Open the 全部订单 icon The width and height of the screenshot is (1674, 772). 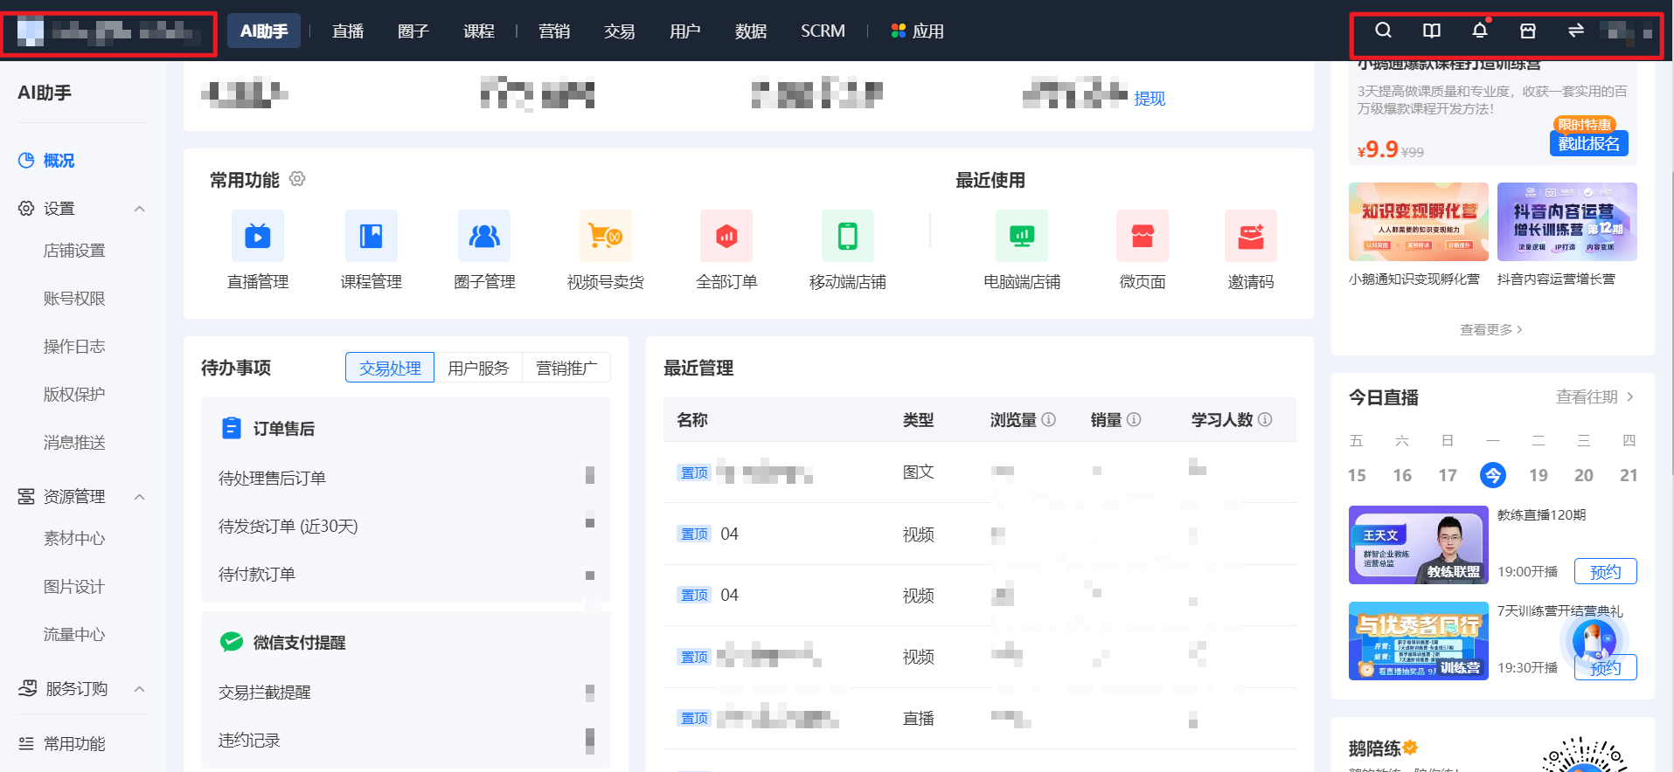pyautogui.click(x=726, y=236)
